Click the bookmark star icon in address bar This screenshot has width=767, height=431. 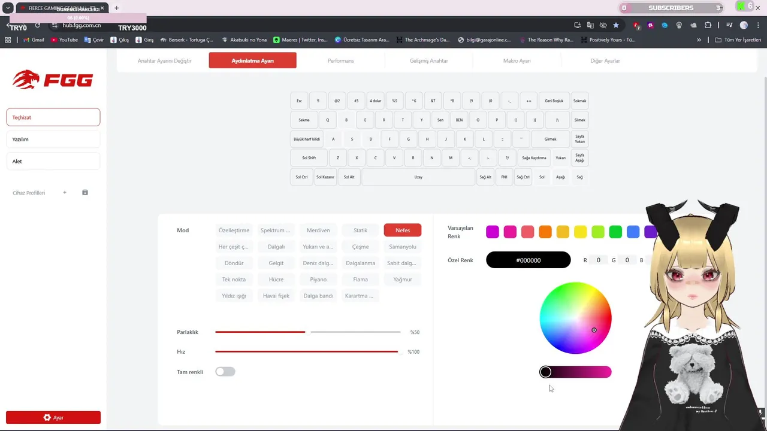[616, 25]
